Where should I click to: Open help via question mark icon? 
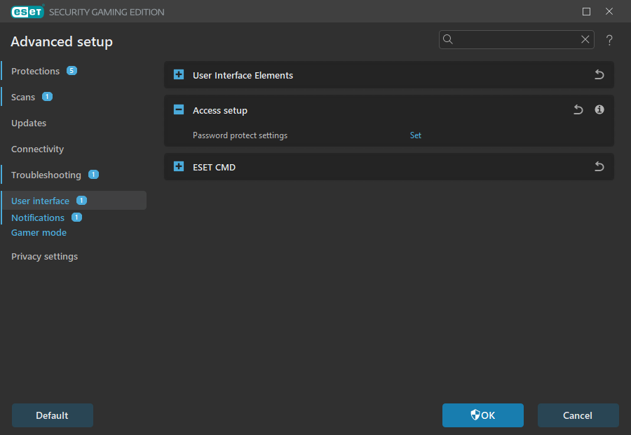point(609,40)
